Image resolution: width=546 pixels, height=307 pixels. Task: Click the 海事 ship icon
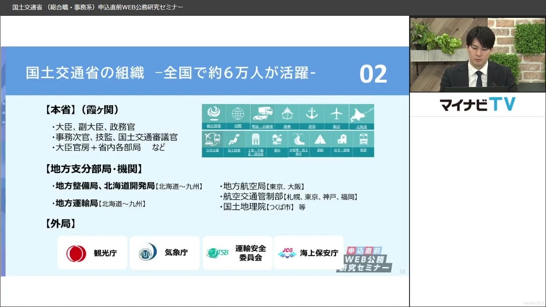(287, 113)
